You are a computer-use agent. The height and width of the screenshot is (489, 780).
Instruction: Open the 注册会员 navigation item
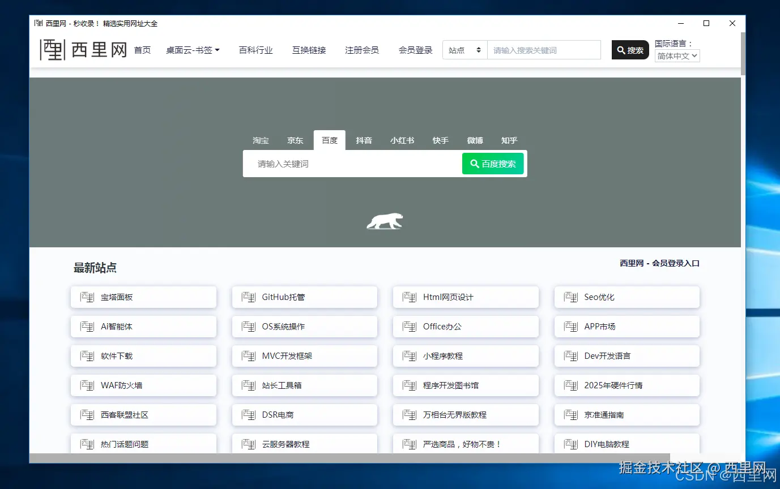362,50
